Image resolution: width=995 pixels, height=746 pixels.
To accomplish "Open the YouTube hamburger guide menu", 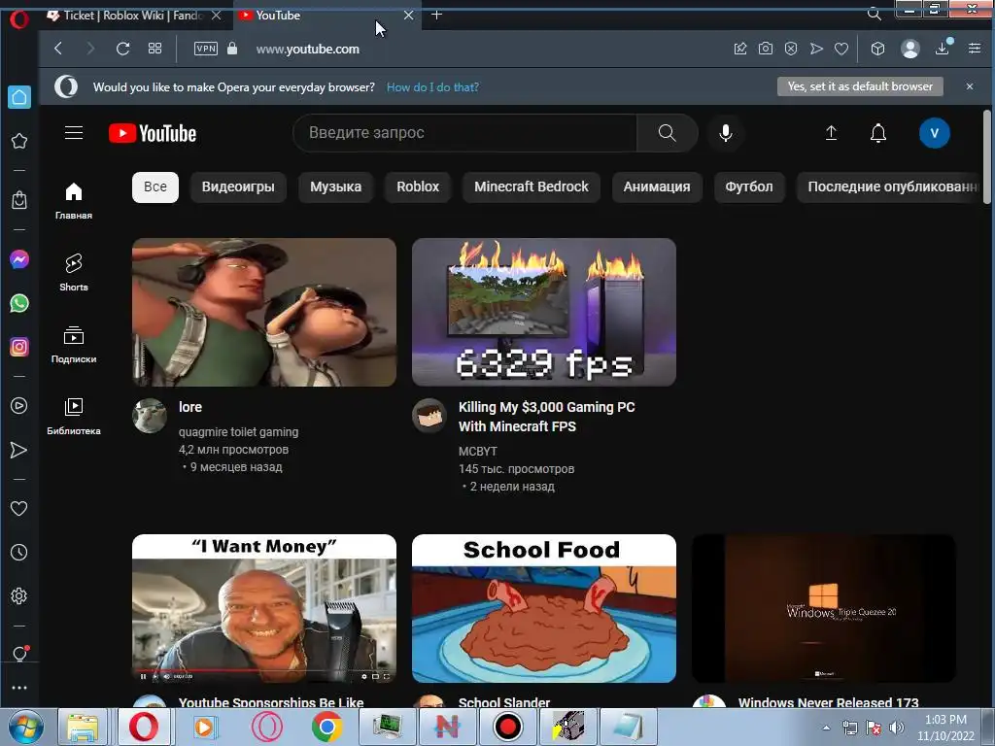I will pos(74,132).
